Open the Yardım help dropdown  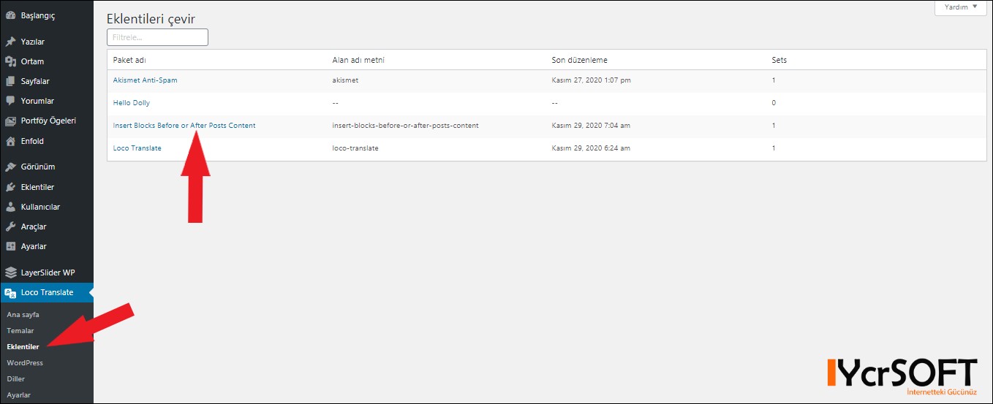click(x=961, y=7)
